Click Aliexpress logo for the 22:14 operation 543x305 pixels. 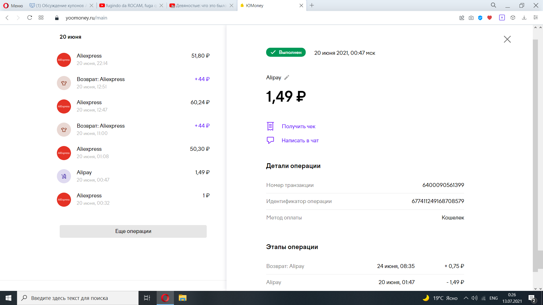64,60
